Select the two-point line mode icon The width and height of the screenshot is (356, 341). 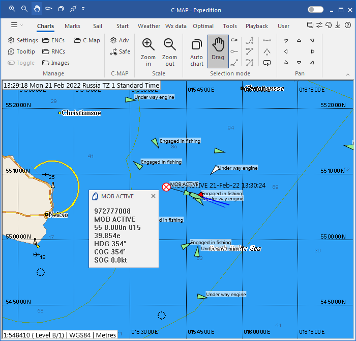coord(267,40)
